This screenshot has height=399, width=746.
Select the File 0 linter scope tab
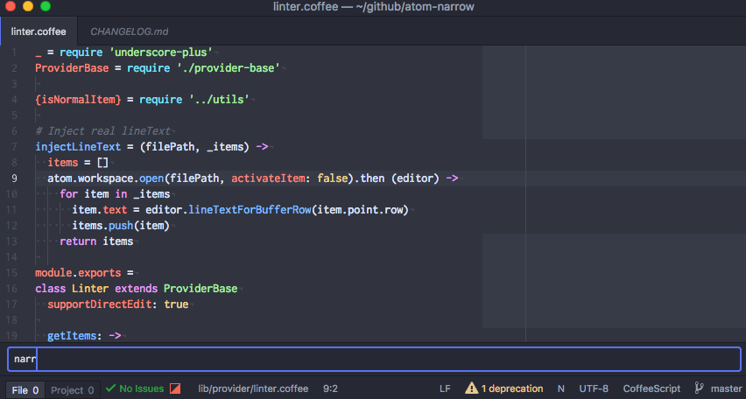click(x=25, y=390)
